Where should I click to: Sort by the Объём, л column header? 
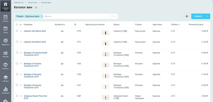pyautogui.click(x=175, y=25)
